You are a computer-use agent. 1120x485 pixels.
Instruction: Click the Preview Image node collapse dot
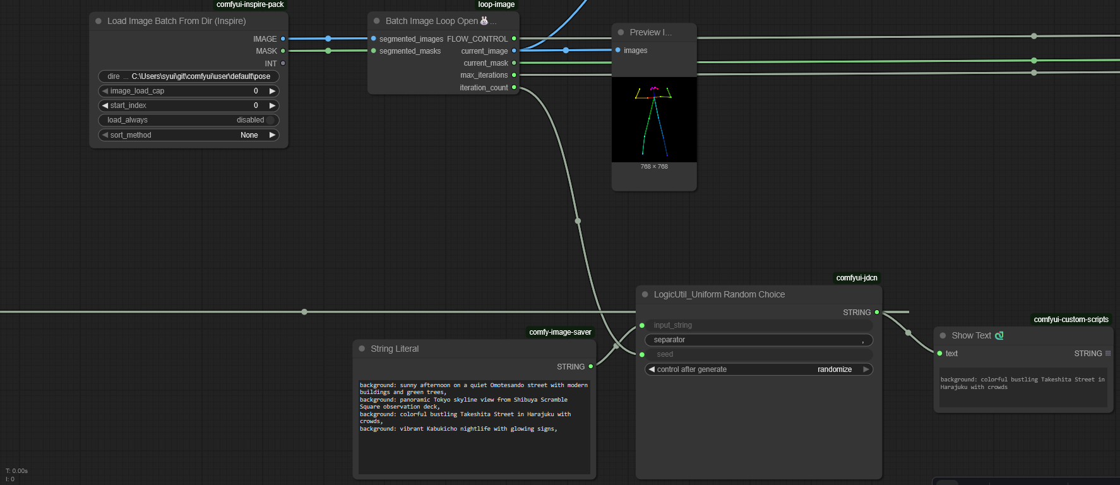621,32
